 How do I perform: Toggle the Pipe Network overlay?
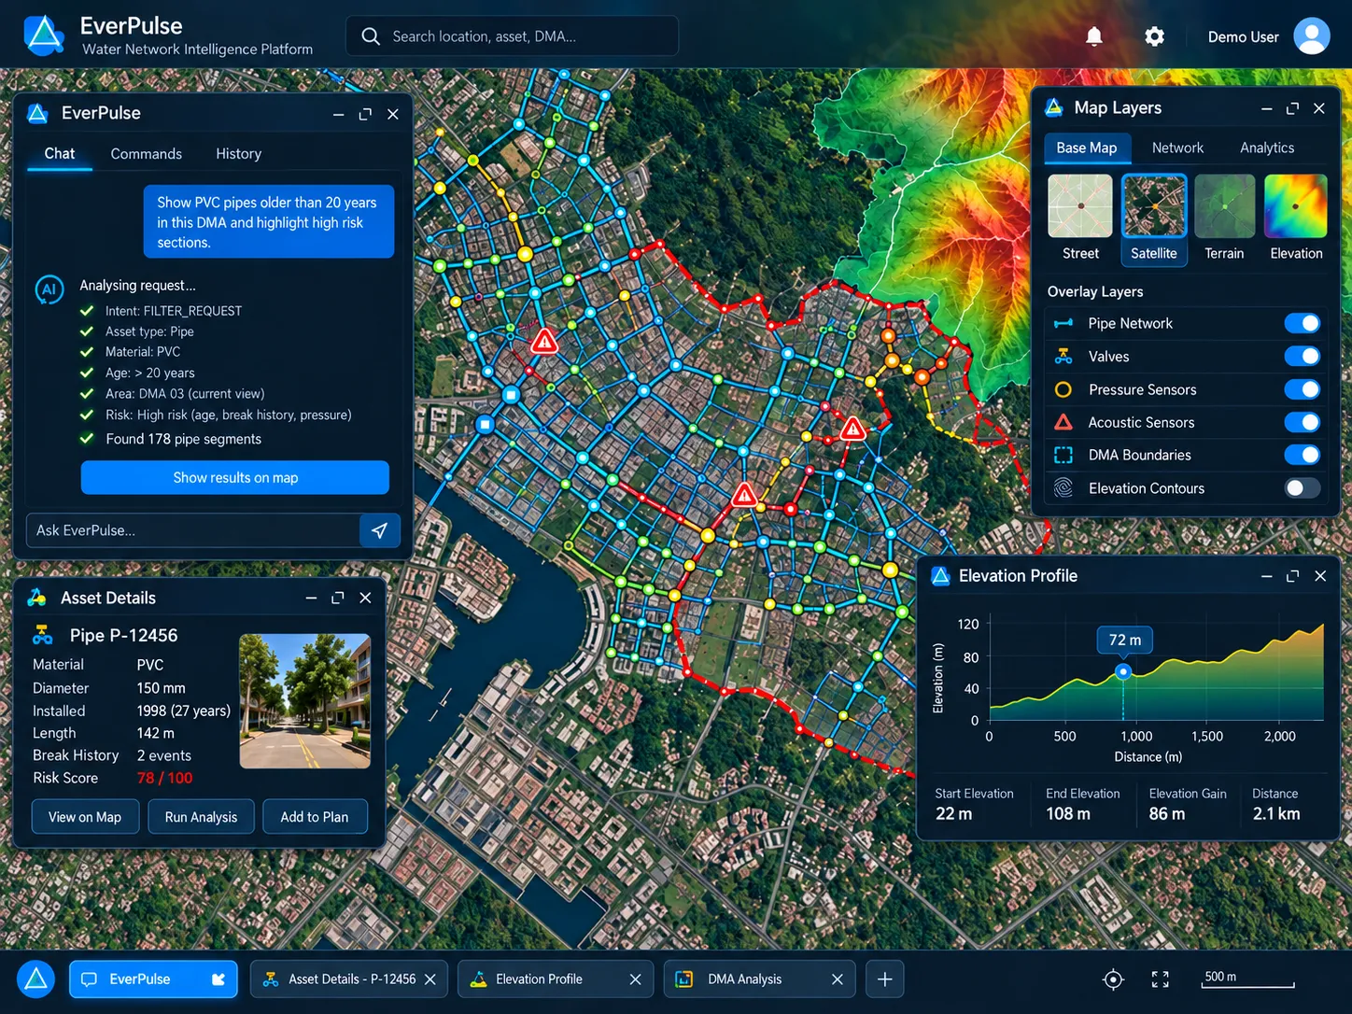1303,323
